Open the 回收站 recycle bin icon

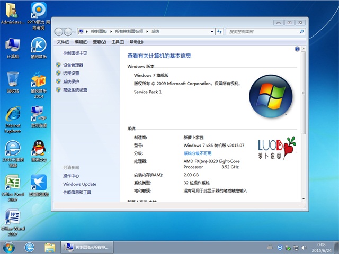click(x=13, y=83)
